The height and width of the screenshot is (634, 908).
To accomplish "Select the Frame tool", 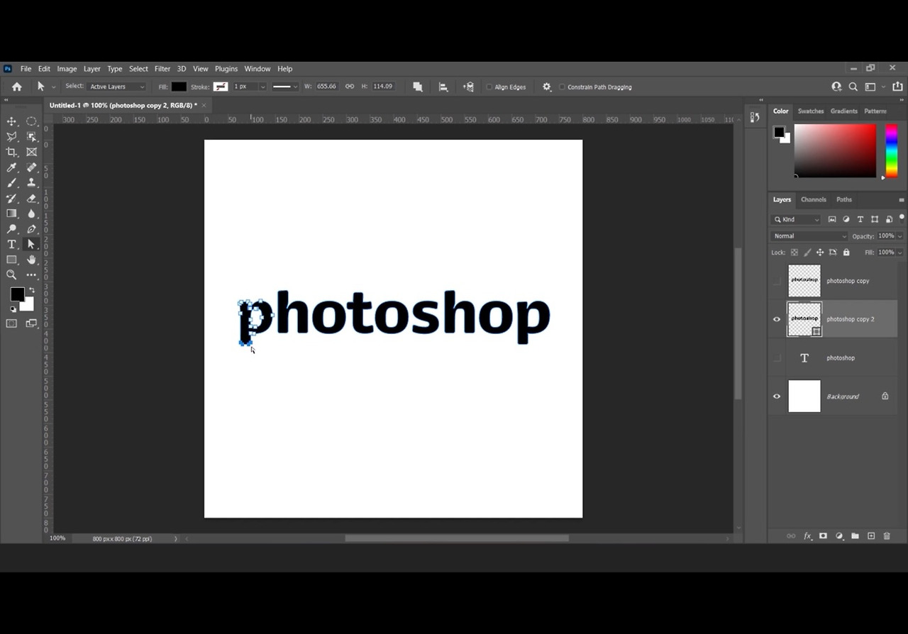I will point(32,152).
